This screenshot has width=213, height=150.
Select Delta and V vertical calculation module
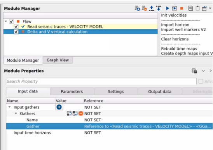click(57, 31)
